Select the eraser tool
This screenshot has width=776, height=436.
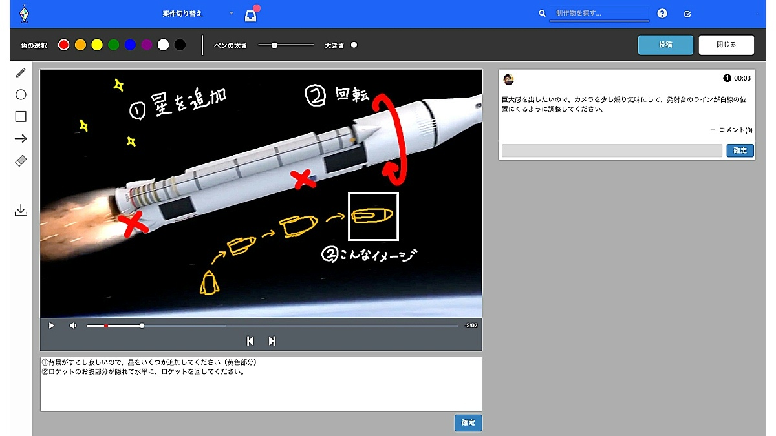click(x=21, y=161)
